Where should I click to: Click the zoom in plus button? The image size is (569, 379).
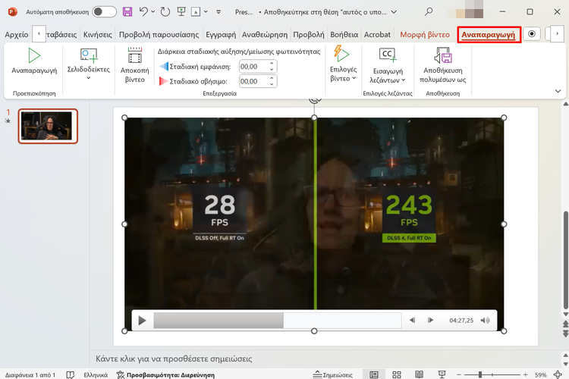click(x=525, y=374)
